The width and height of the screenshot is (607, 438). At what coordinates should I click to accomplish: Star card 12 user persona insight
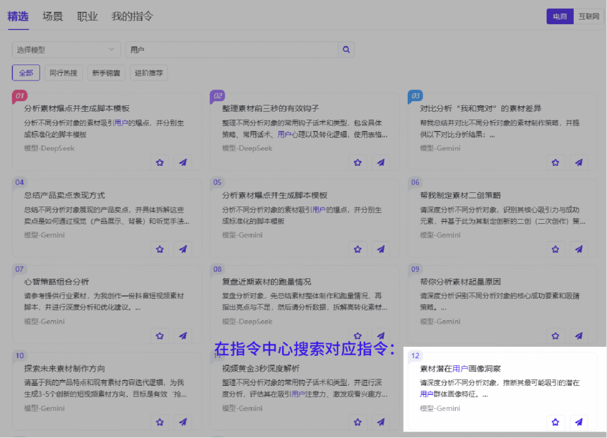click(x=555, y=422)
